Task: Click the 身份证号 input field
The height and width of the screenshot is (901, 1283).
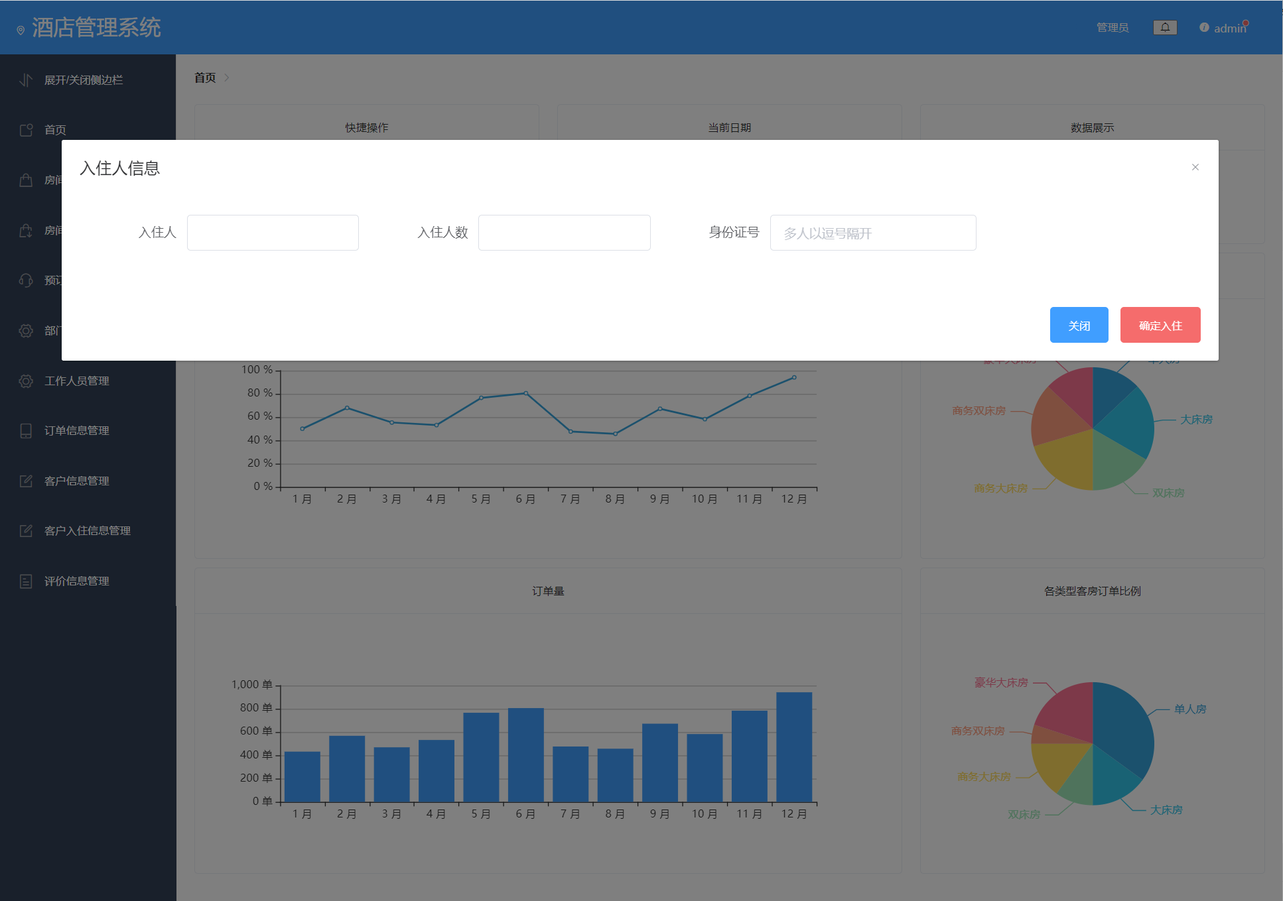Action: [872, 233]
